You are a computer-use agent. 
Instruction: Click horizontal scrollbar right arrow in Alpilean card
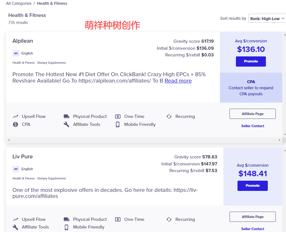(279, 140)
